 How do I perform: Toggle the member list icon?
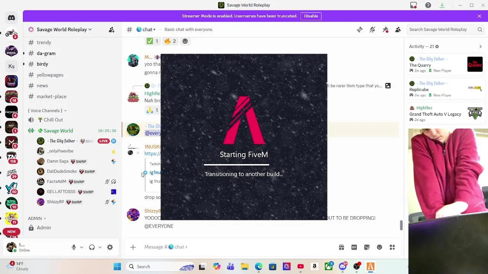click(x=398, y=29)
